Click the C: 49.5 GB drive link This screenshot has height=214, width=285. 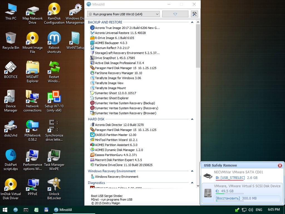(x=225, y=191)
